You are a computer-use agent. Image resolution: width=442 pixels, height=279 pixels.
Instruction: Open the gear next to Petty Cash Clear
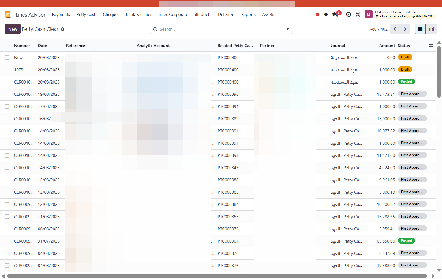point(63,29)
